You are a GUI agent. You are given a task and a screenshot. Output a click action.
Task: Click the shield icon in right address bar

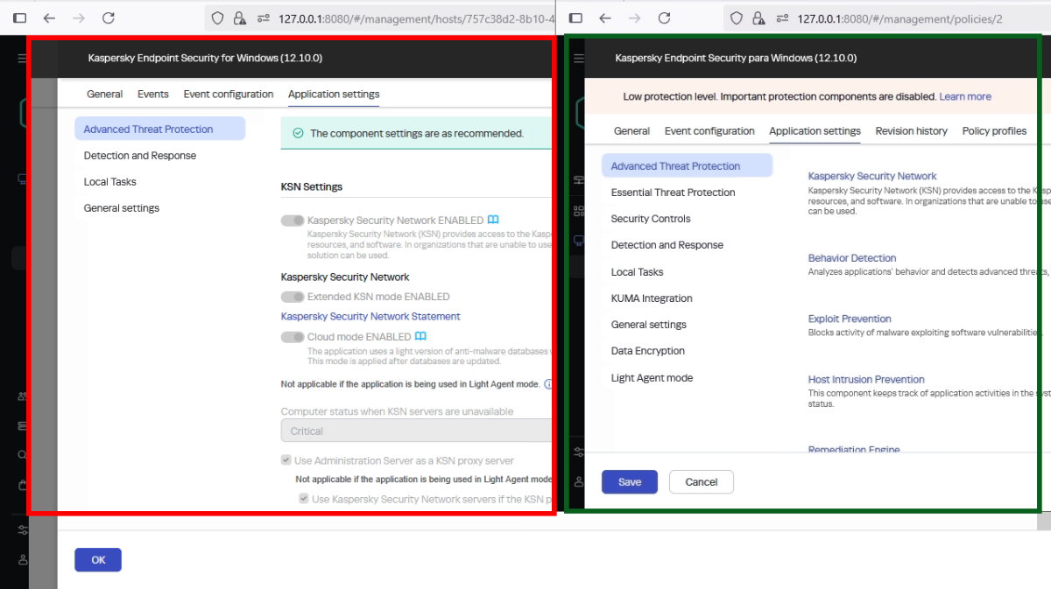pos(737,18)
